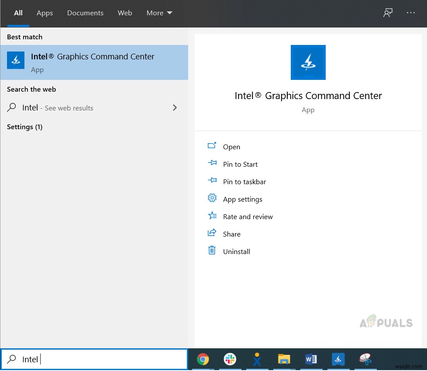Select the Web search tab
This screenshot has height=371, width=427.
(x=125, y=13)
